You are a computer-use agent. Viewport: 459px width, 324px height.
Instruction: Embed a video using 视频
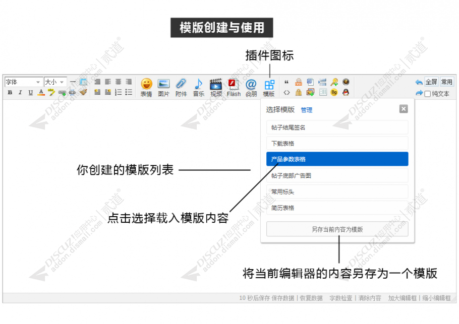216,88
